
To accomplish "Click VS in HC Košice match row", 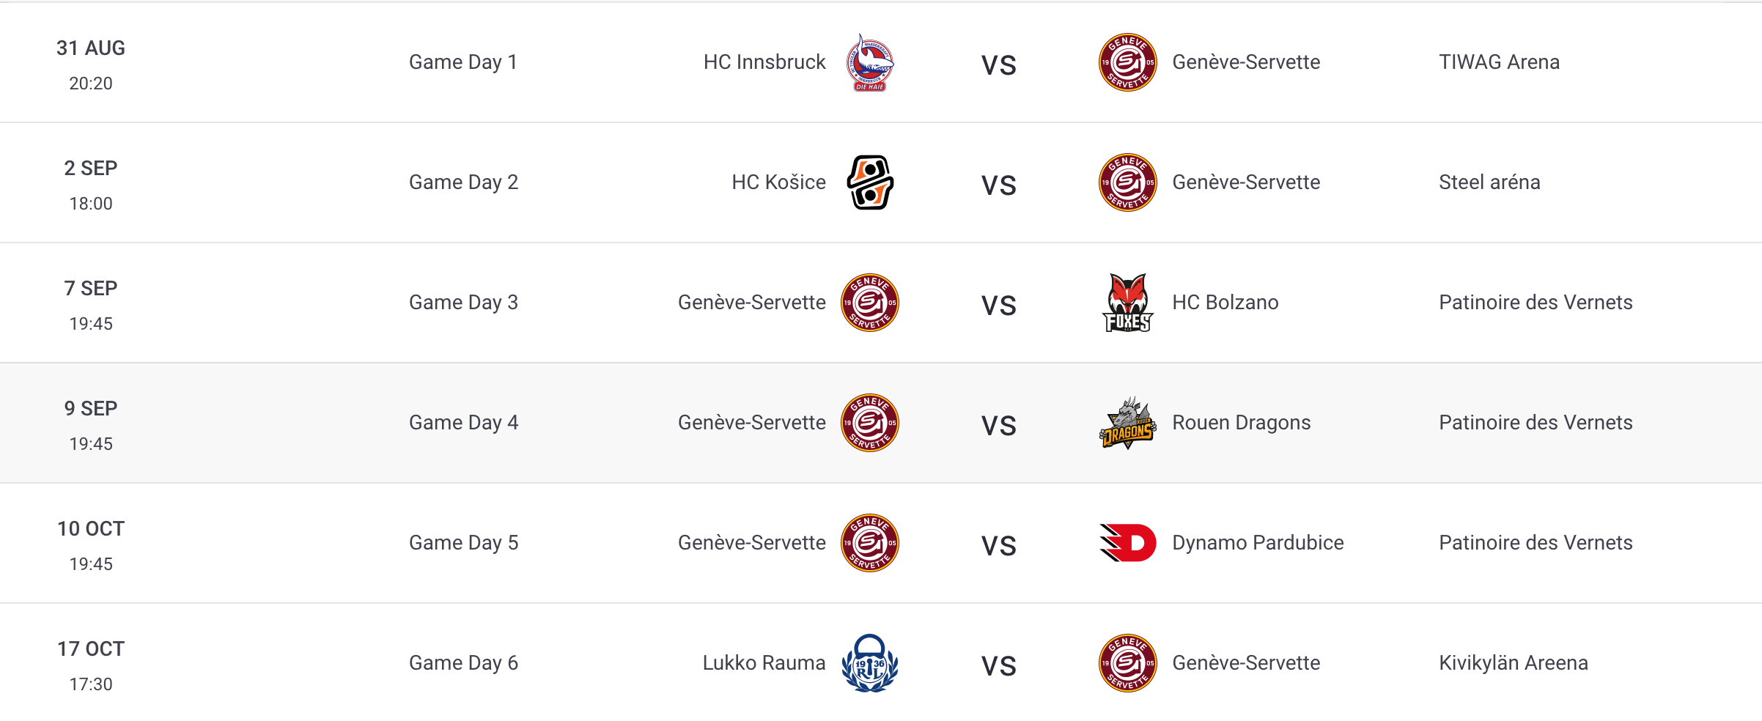I will 998,185.
